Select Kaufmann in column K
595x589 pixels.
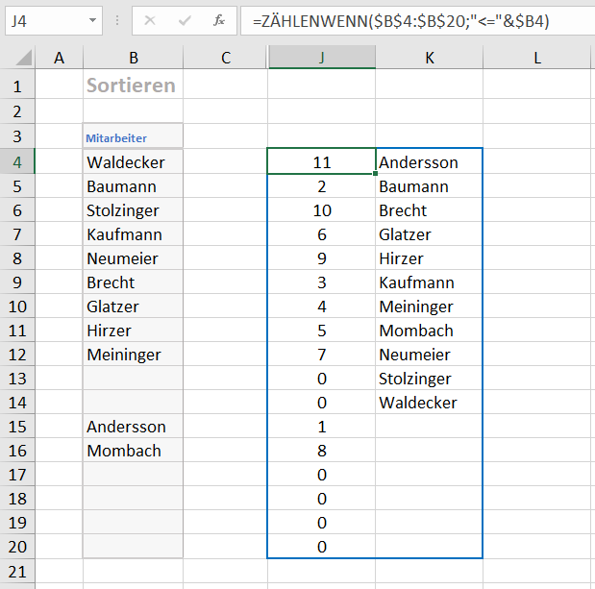coord(429,282)
